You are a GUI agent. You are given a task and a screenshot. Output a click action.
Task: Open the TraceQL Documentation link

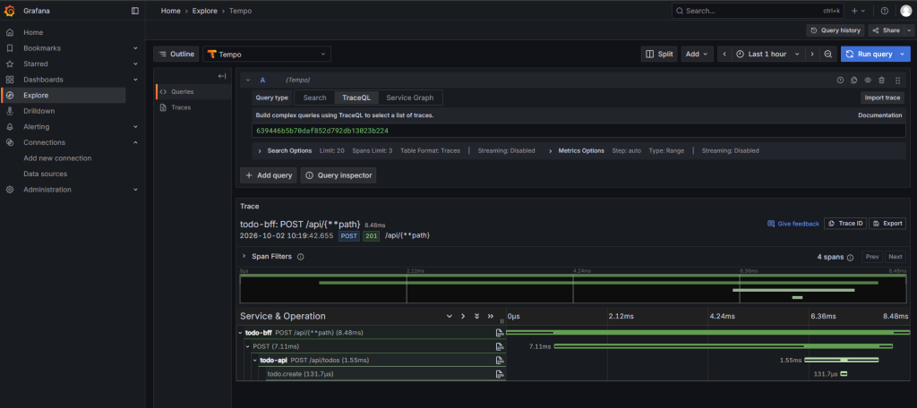[880, 115]
